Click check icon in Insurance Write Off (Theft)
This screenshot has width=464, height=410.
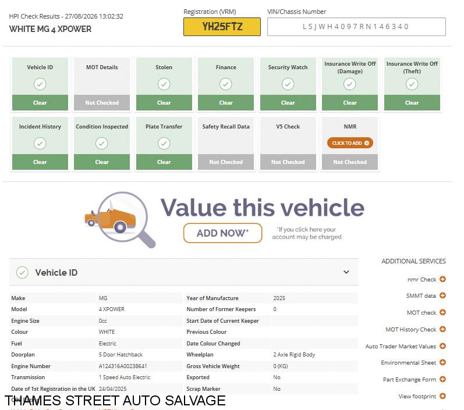pos(412,84)
